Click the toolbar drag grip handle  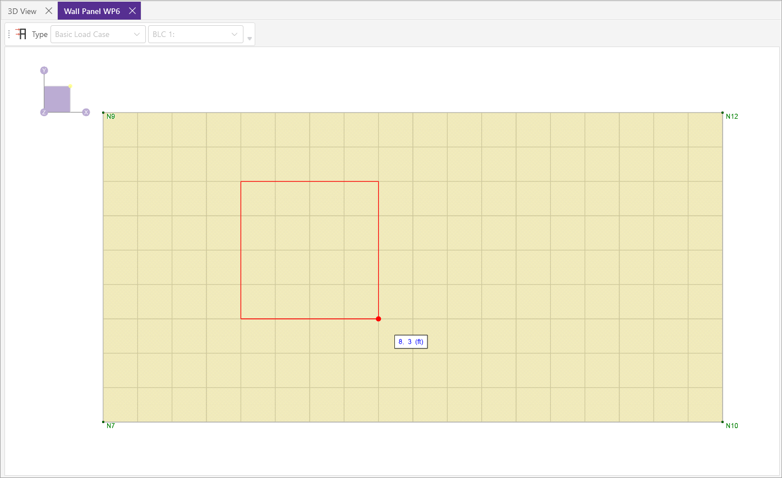coord(9,34)
